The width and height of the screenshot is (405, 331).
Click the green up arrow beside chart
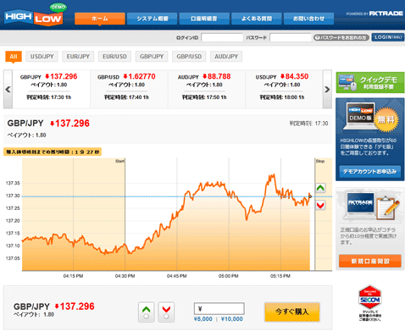(320, 188)
